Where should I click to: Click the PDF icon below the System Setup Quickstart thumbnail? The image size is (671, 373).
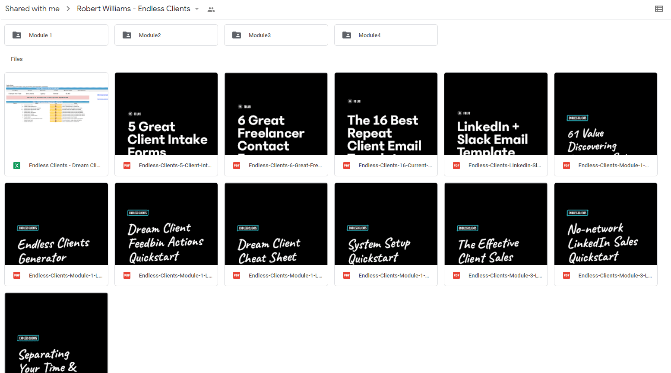point(347,275)
